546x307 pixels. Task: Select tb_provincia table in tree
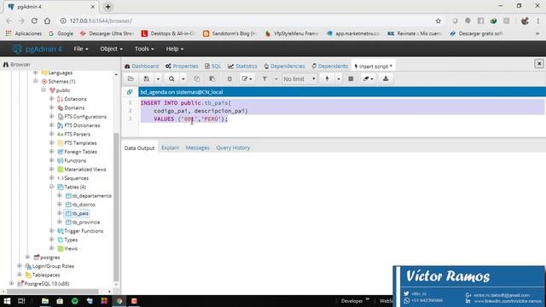pos(85,222)
